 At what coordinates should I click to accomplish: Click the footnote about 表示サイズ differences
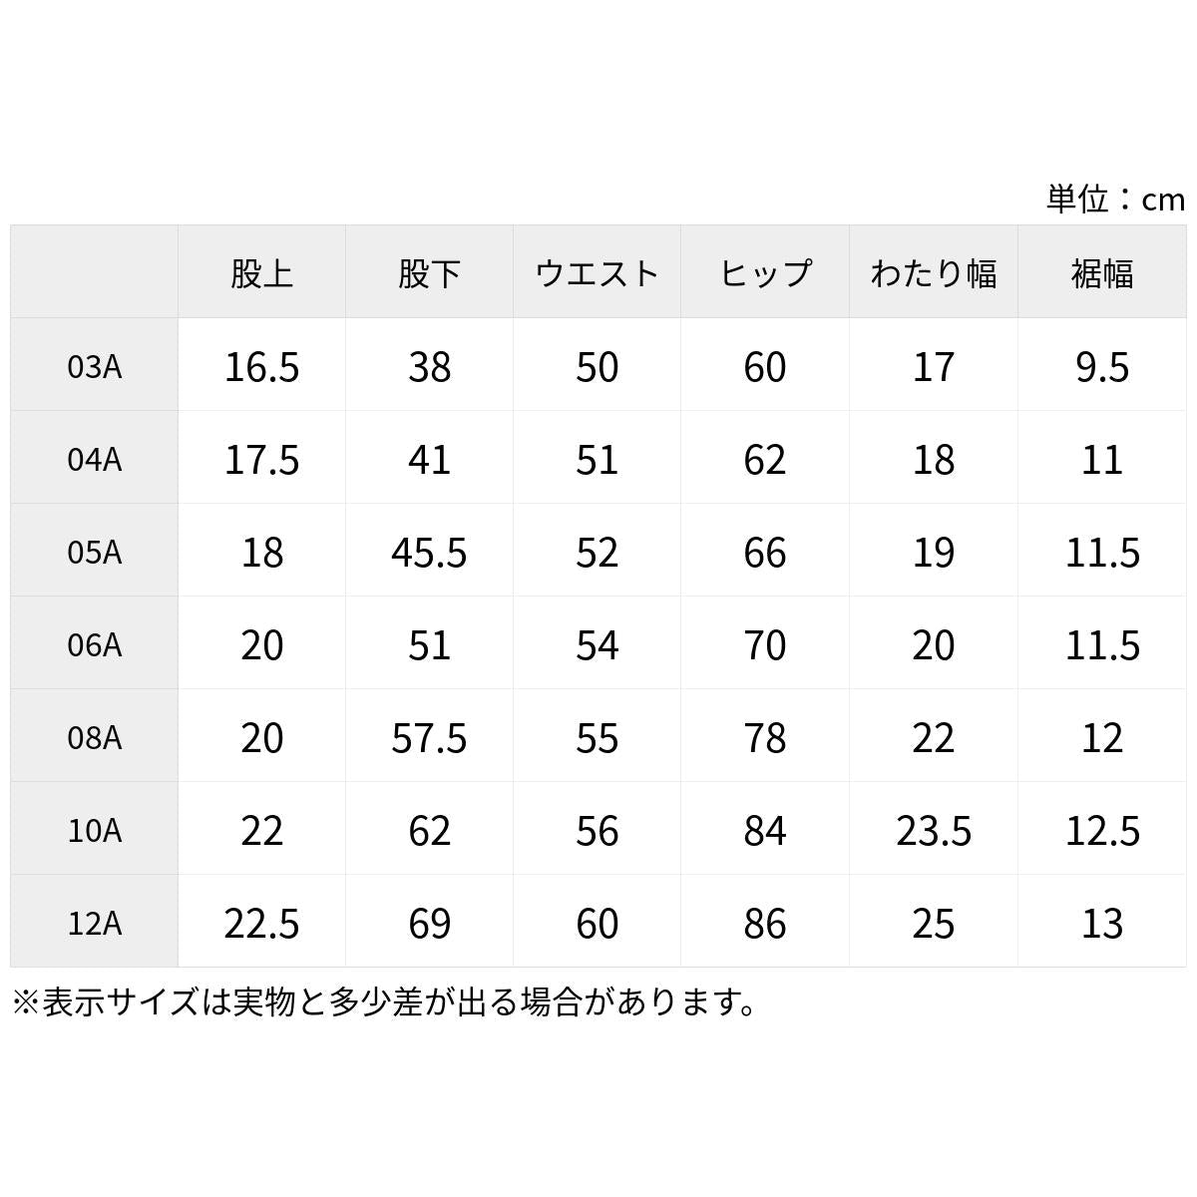384,1001
